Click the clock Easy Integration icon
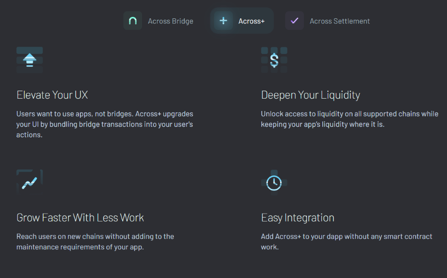 point(274,183)
